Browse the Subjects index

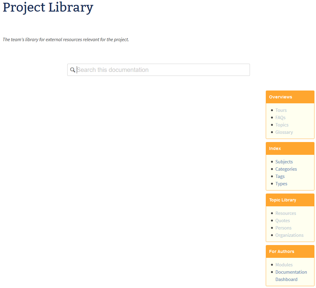[284, 162]
